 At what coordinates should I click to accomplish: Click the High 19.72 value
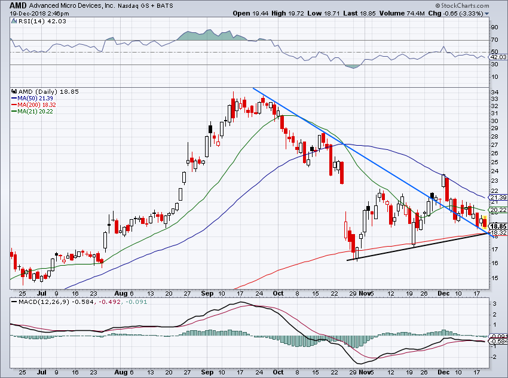pos(288,13)
